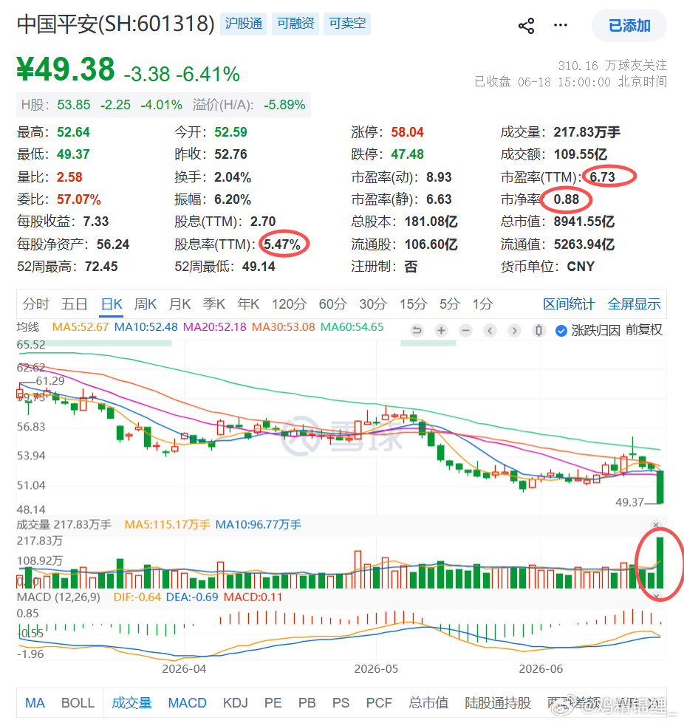The image size is (684, 723).
Task: Select the 年K chart tab
Action: 248,304
